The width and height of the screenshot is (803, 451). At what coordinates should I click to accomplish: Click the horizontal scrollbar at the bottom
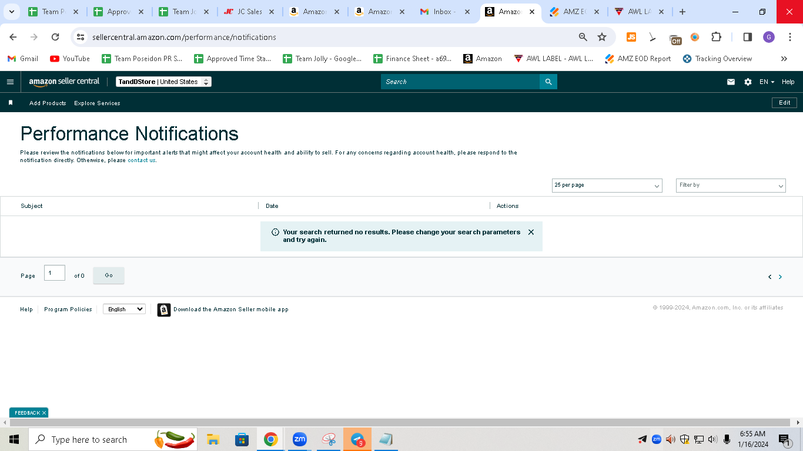(x=400, y=423)
